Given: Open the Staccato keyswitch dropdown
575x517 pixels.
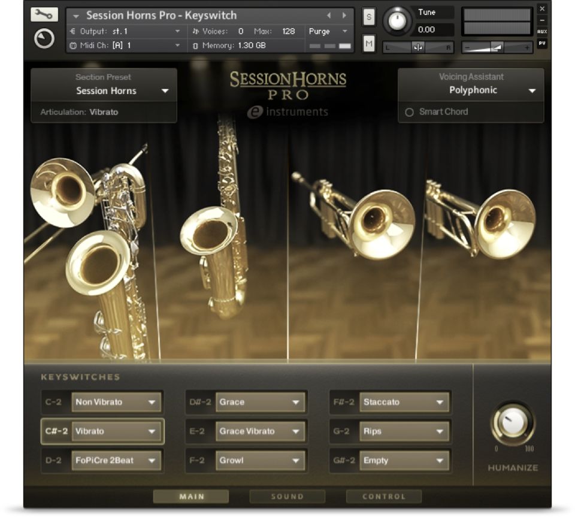Looking at the screenshot, I should click(x=439, y=402).
